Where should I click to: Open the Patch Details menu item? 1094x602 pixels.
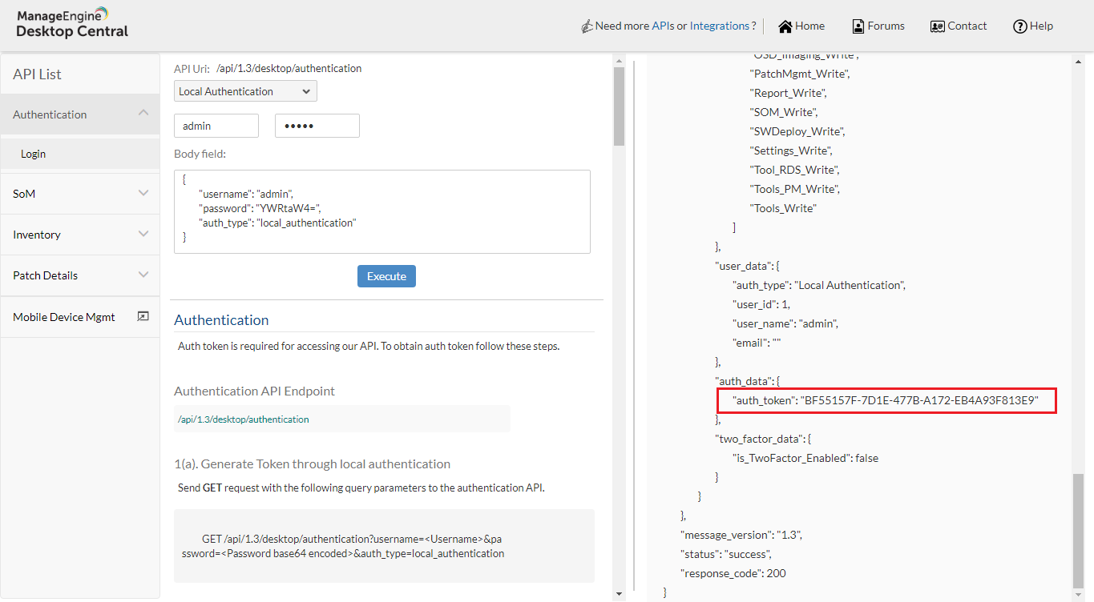80,275
